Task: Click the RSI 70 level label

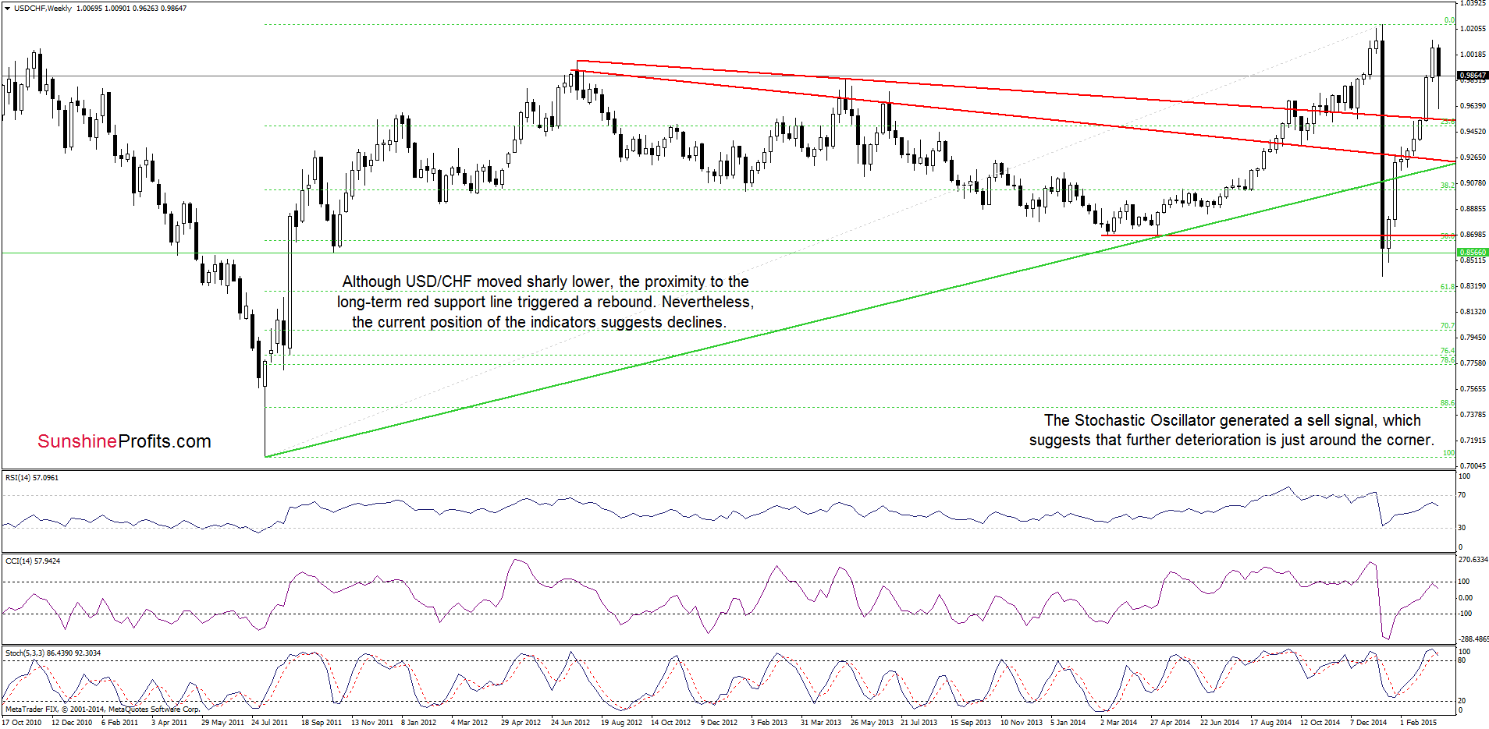Action: pos(1463,495)
